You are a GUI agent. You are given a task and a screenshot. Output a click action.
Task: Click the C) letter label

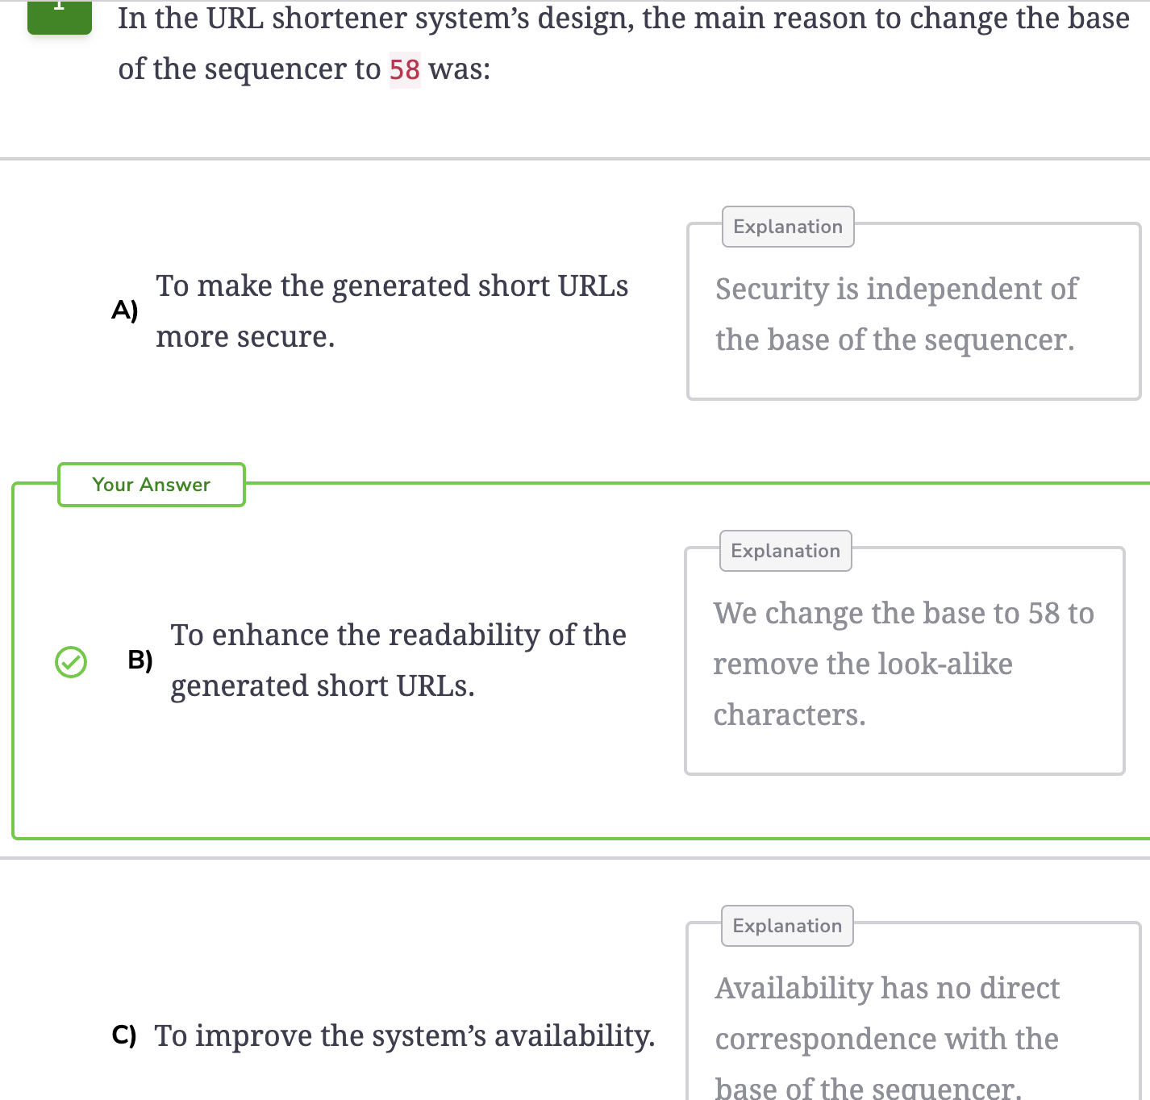point(124,1035)
